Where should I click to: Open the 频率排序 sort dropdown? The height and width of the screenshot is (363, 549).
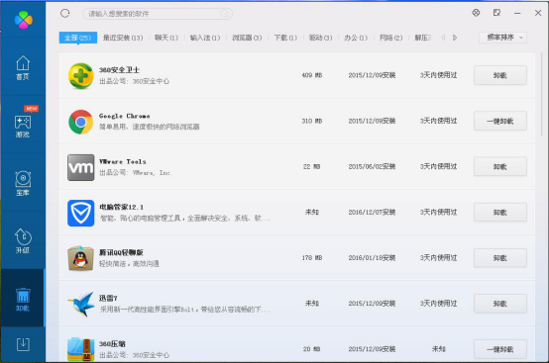pyautogui.click(x=502, y=38)
